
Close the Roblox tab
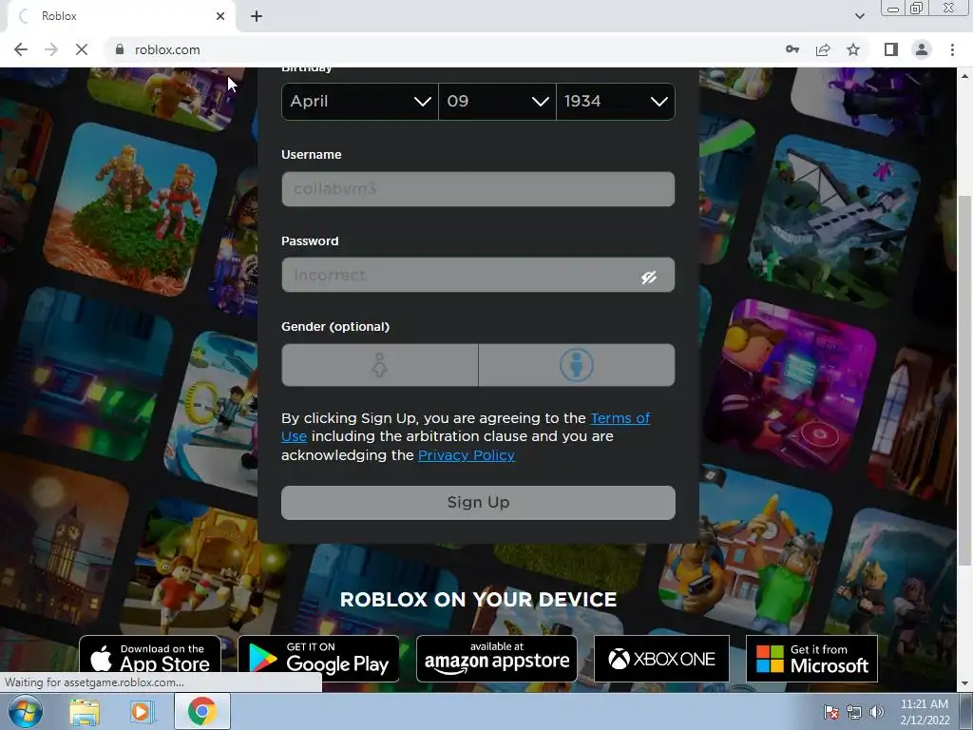point(220,16)
